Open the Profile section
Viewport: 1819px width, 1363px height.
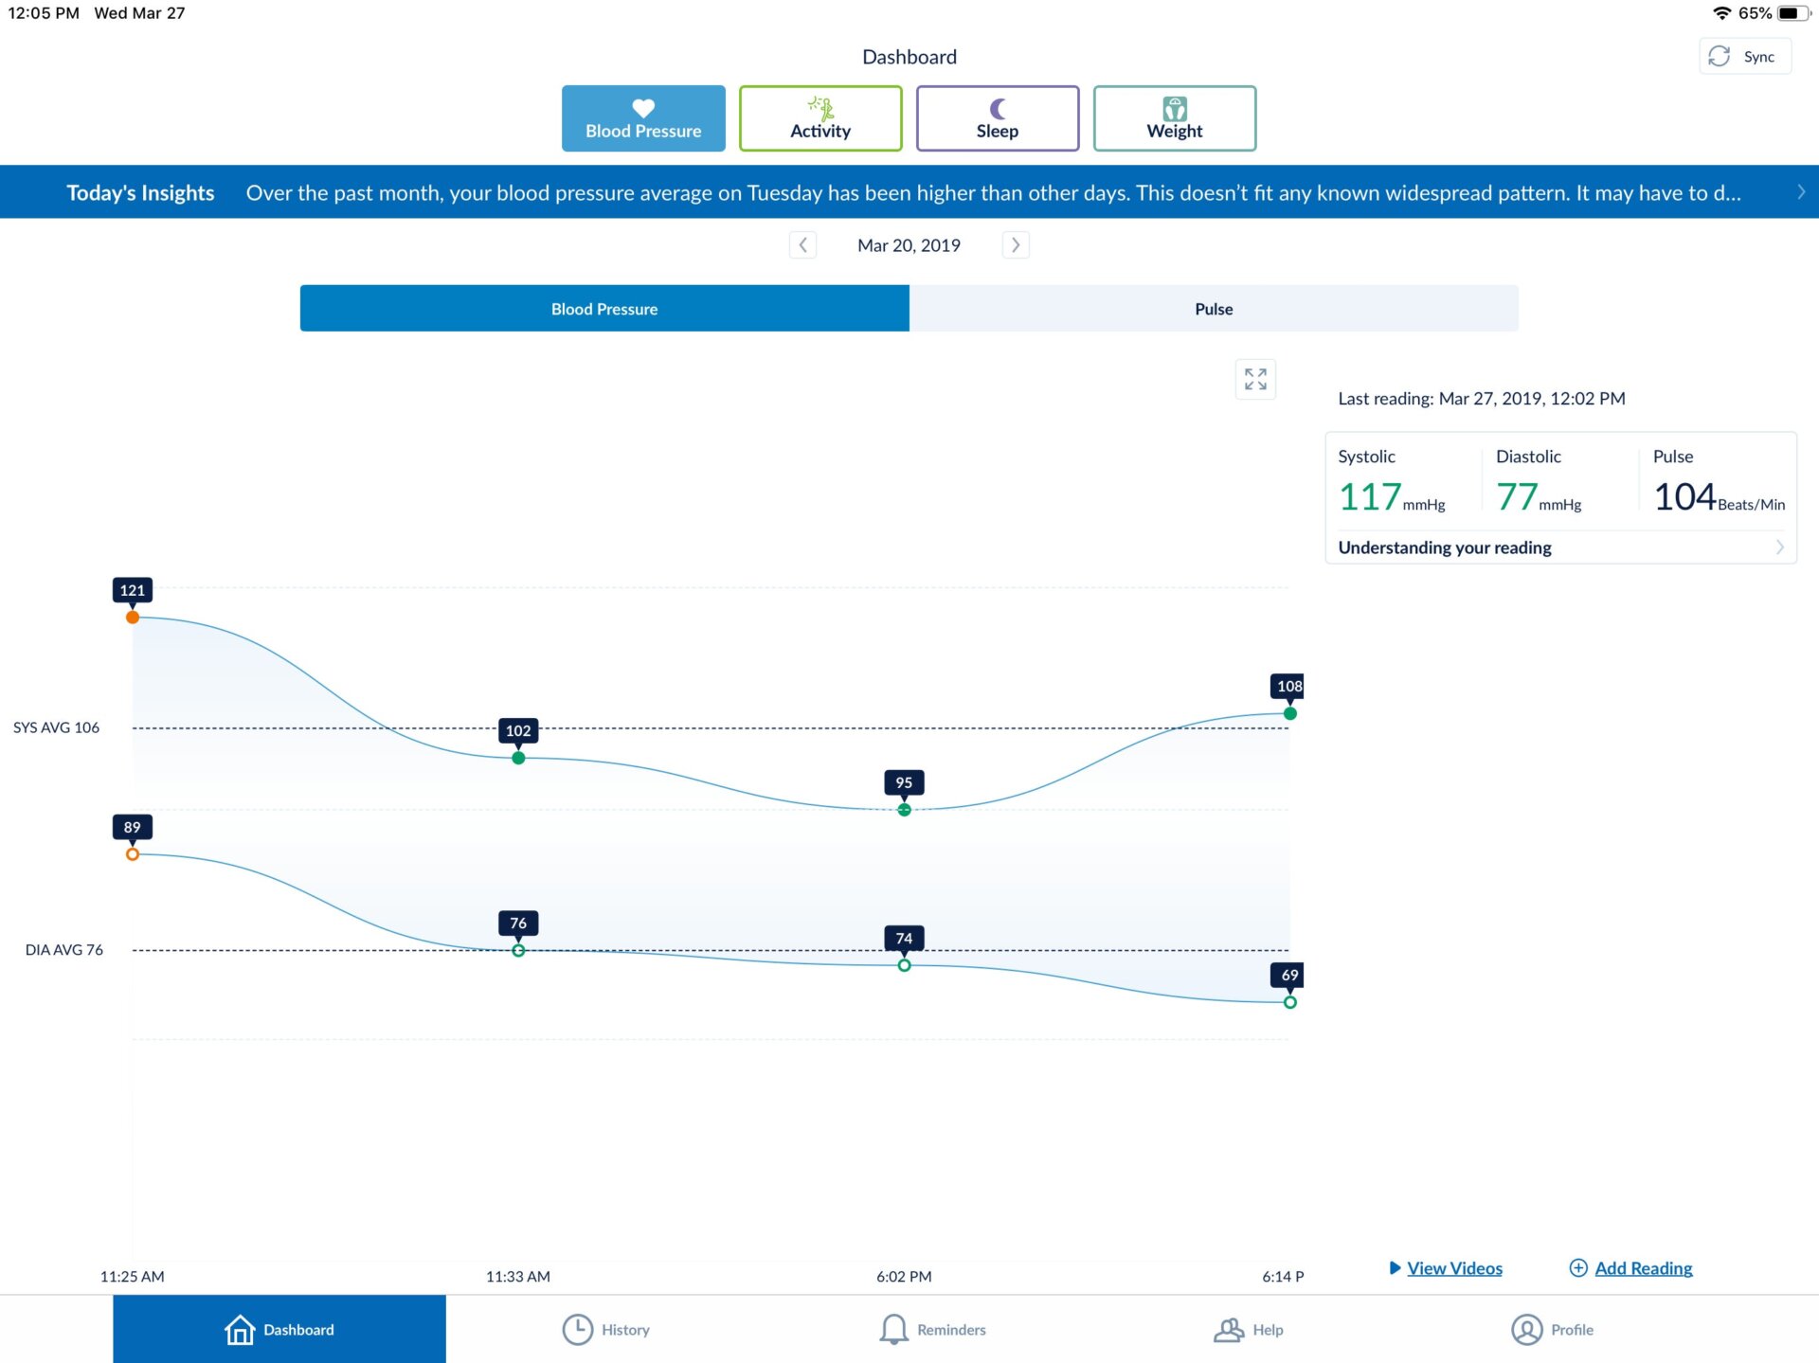[x=1553, y=1329]
